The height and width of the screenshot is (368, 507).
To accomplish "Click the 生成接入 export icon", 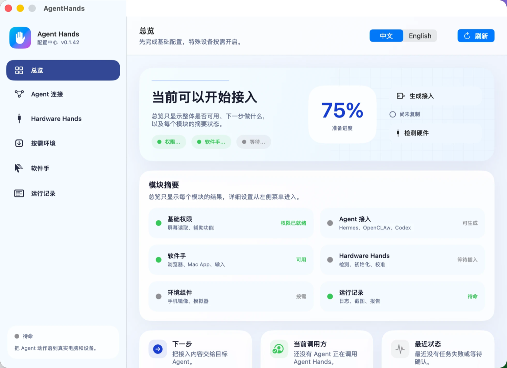I will 401,96.
